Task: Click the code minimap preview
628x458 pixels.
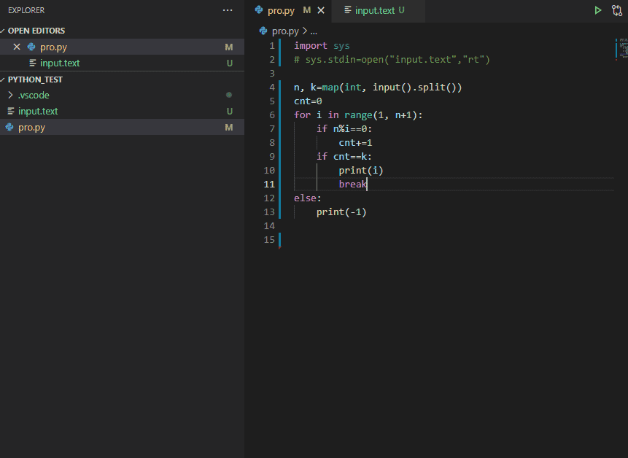Action: [621, 48]
